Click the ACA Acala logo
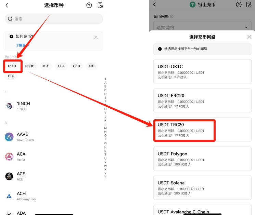 [9, 157]
